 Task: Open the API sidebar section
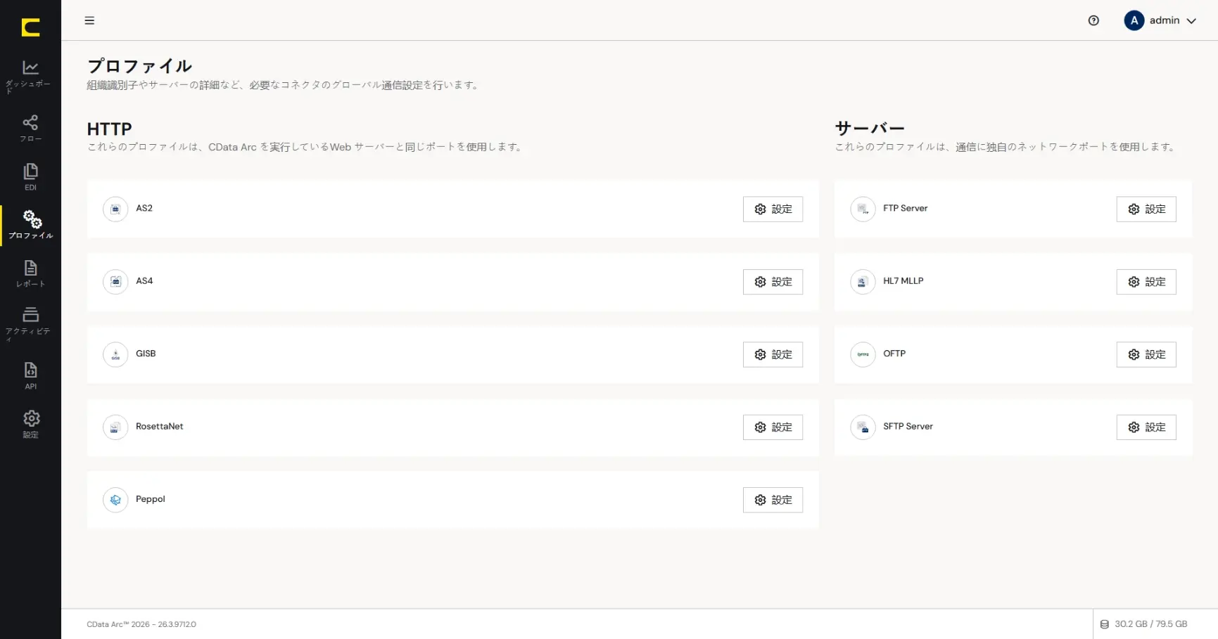point(30,376)
